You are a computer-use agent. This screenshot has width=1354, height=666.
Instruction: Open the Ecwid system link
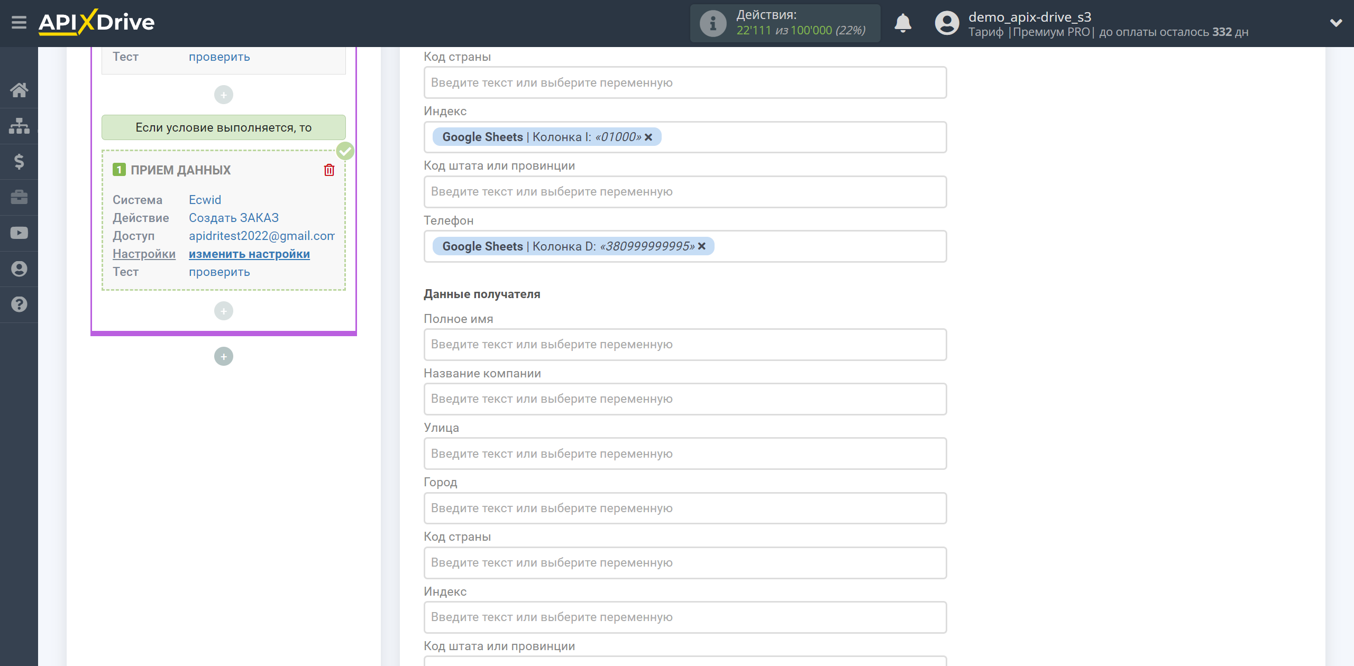(205, 200)
